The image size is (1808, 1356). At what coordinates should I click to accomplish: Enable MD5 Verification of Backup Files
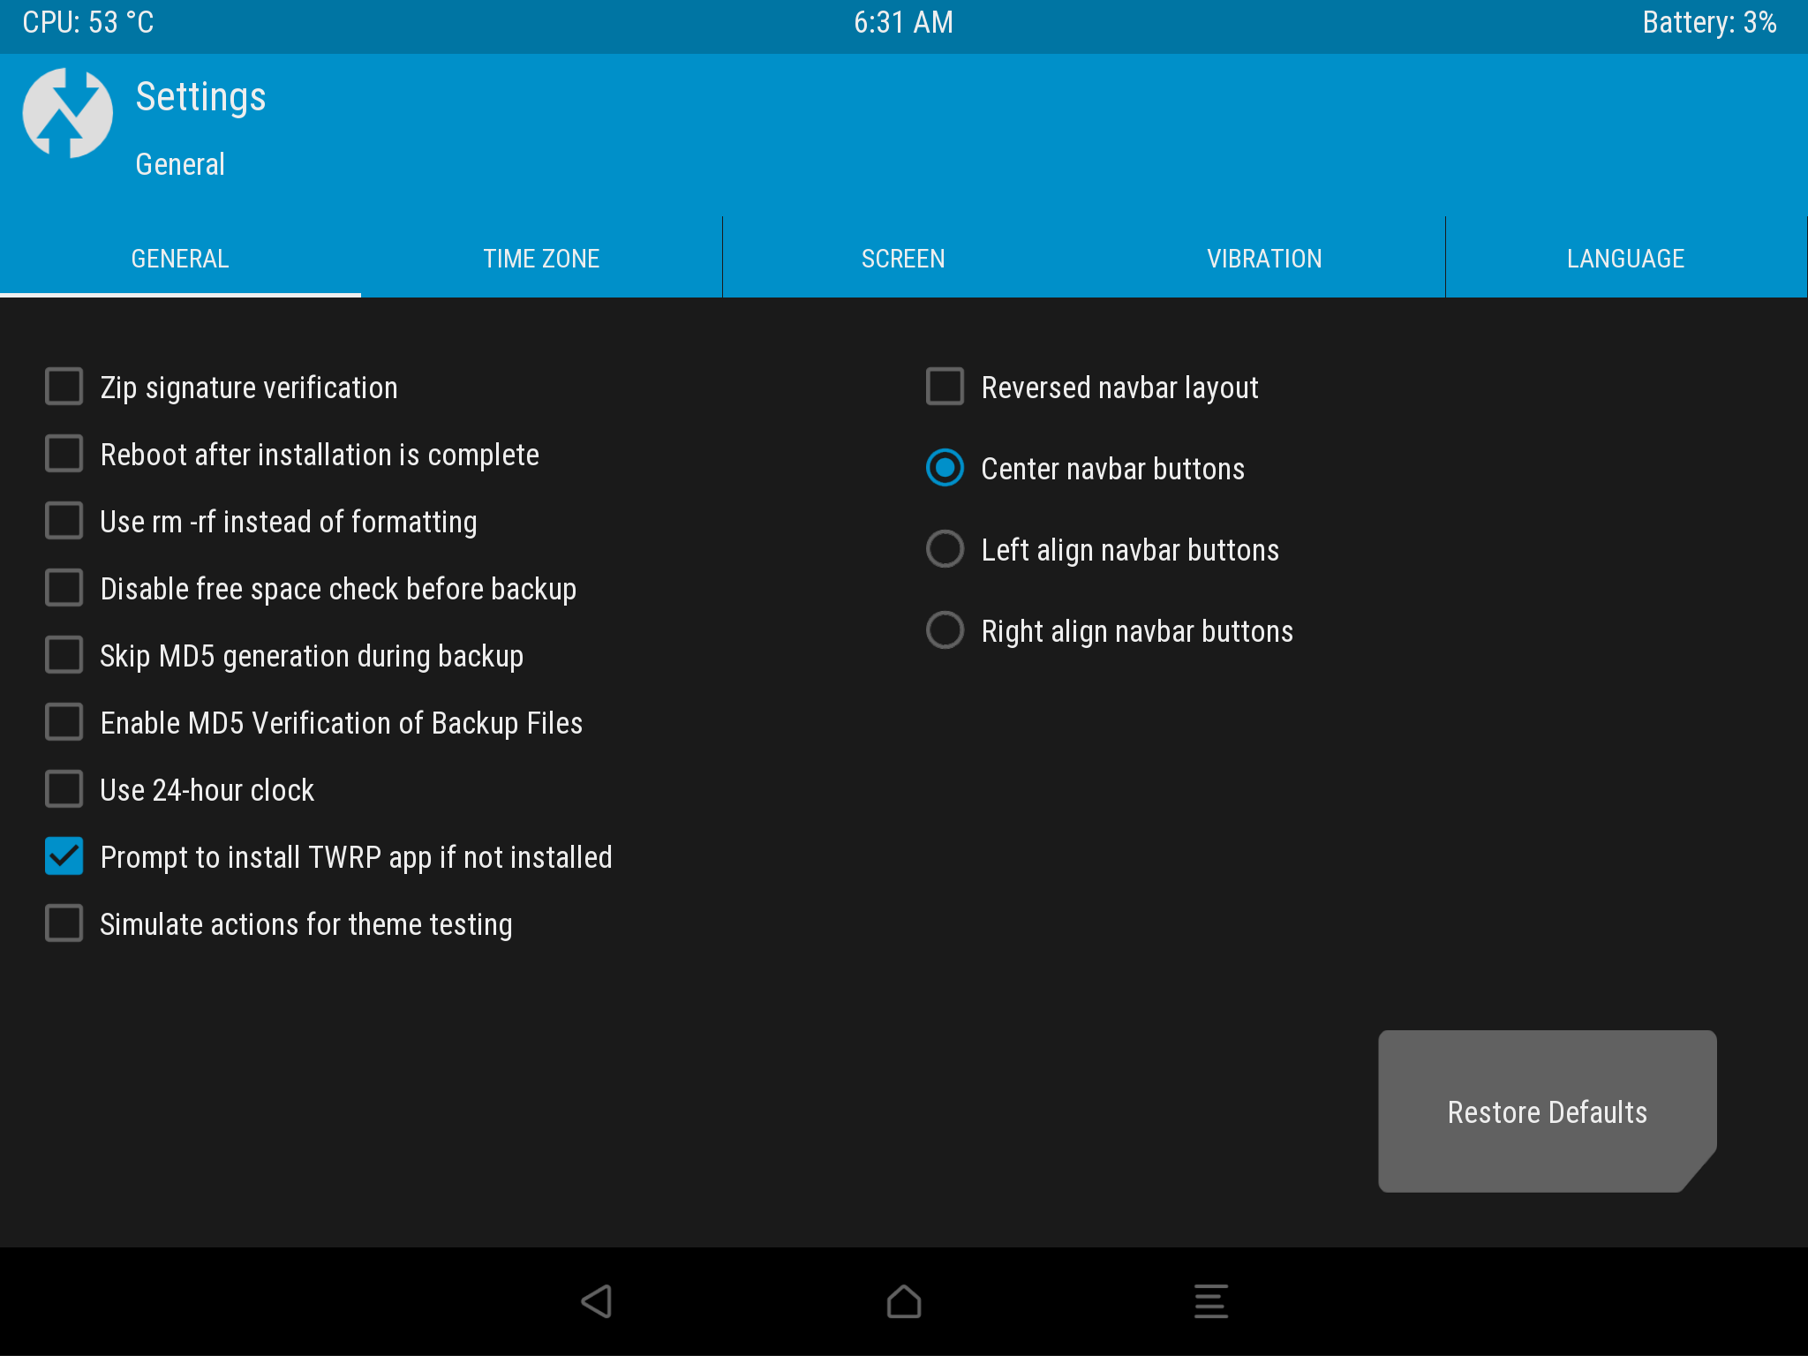pyautogui.click(x=64, y=722)
